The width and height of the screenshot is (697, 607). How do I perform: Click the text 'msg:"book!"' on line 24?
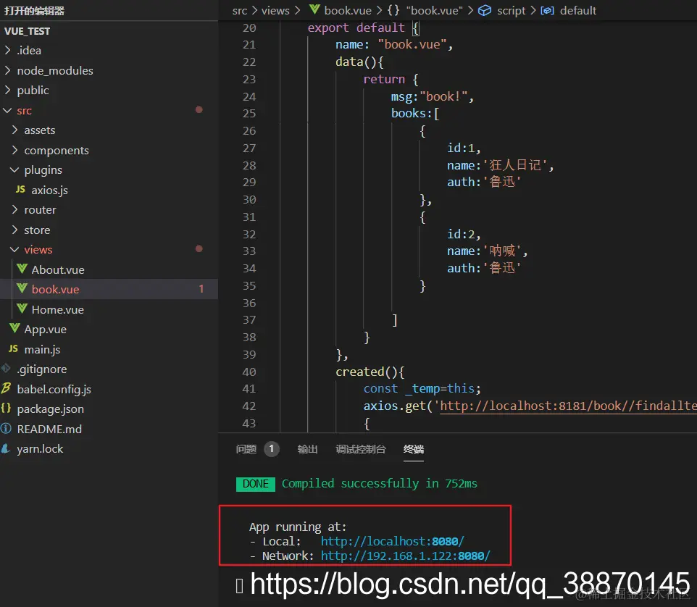click(x=429, y=96)
